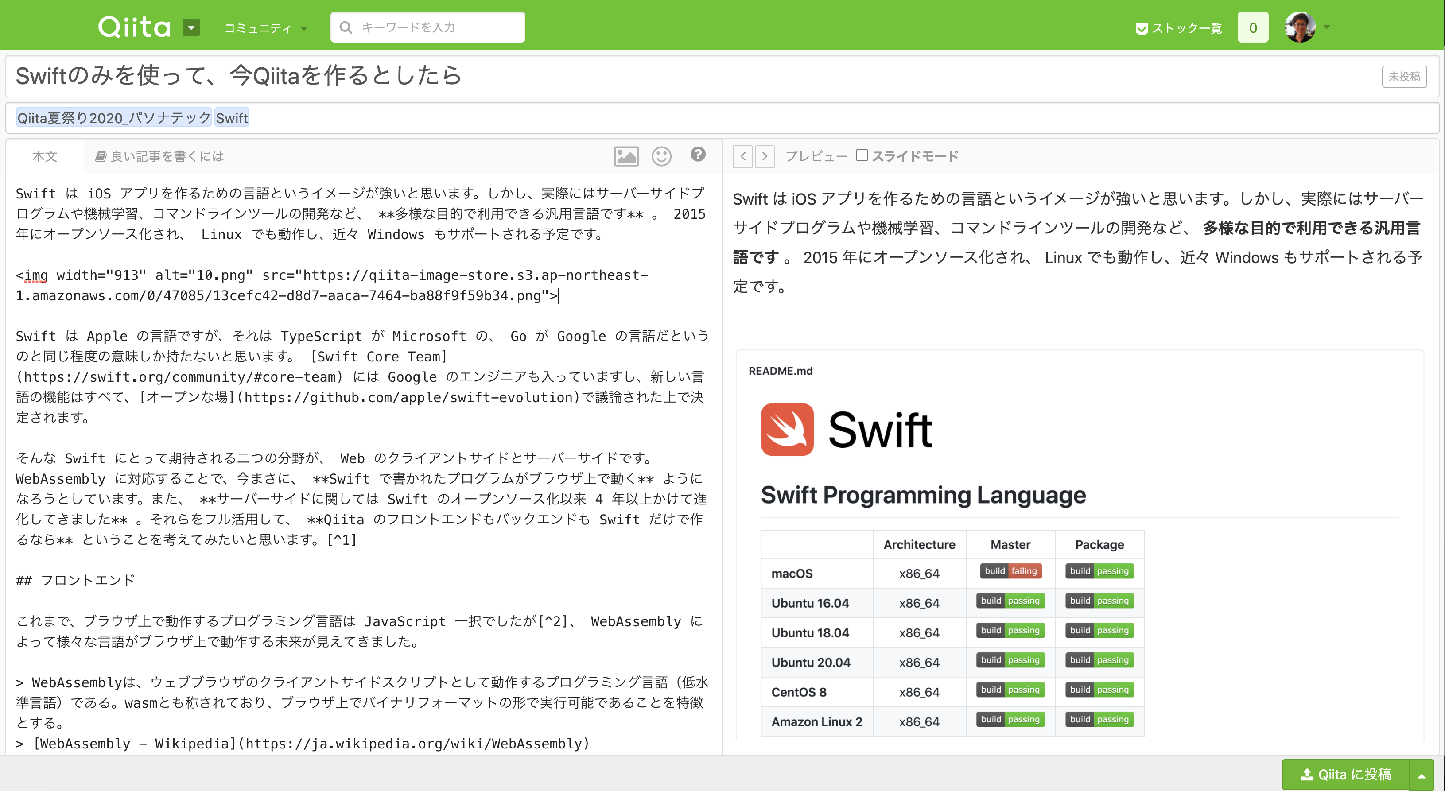Click Amazon Linux 2 Package build passing badge

[x=1099, y=720]
